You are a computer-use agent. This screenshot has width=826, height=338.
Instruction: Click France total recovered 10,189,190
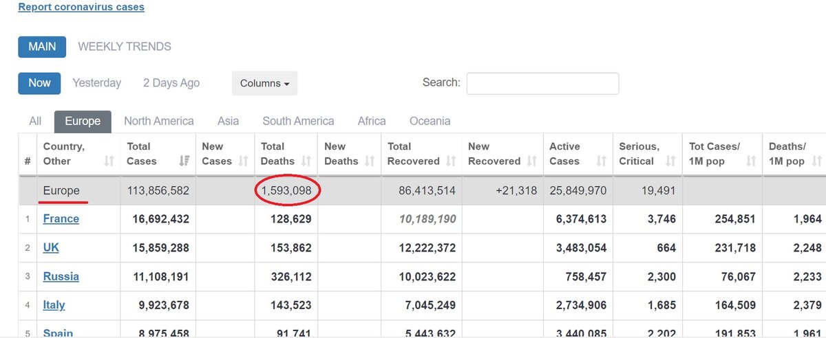[x=427, y=219]
